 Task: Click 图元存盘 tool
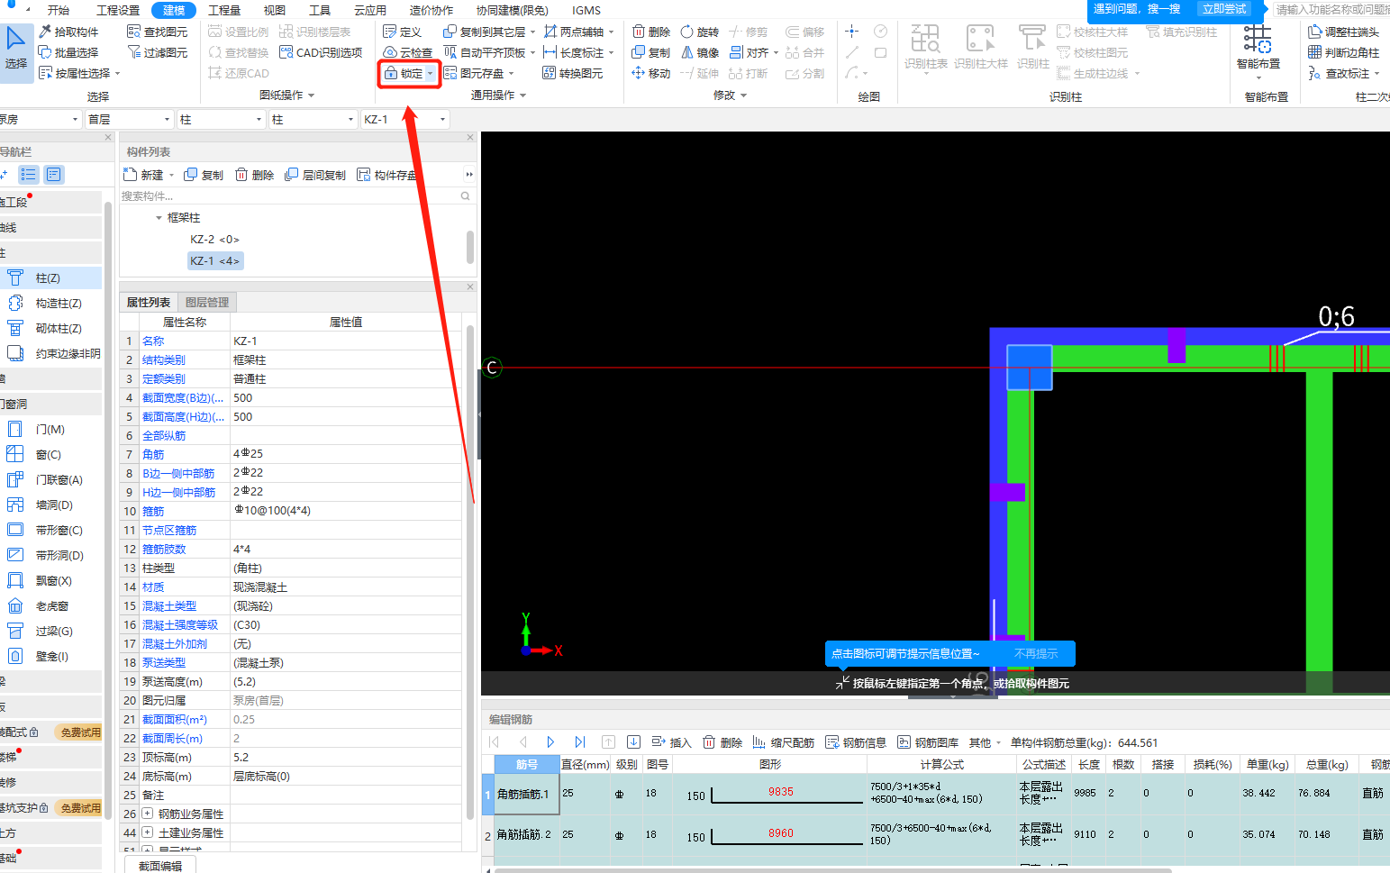(x=474, y=73)
